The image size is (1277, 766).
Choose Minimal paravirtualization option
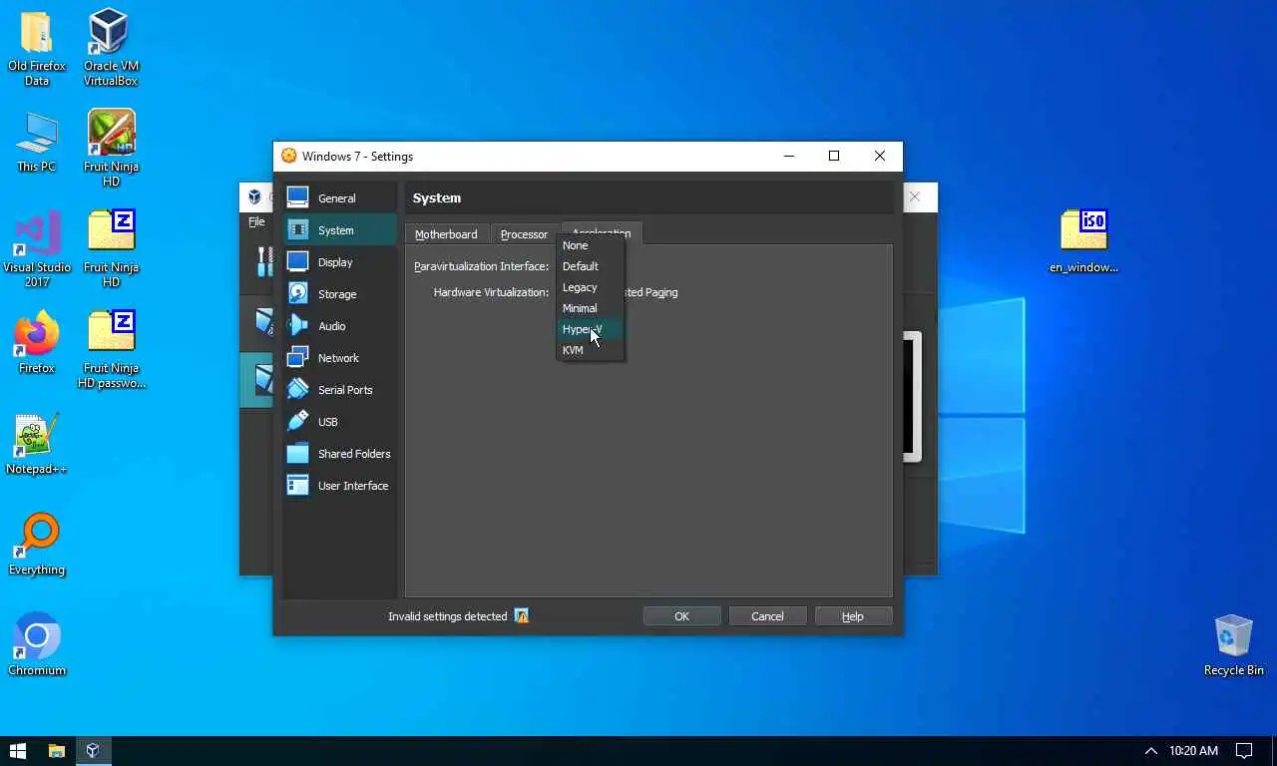591,308
